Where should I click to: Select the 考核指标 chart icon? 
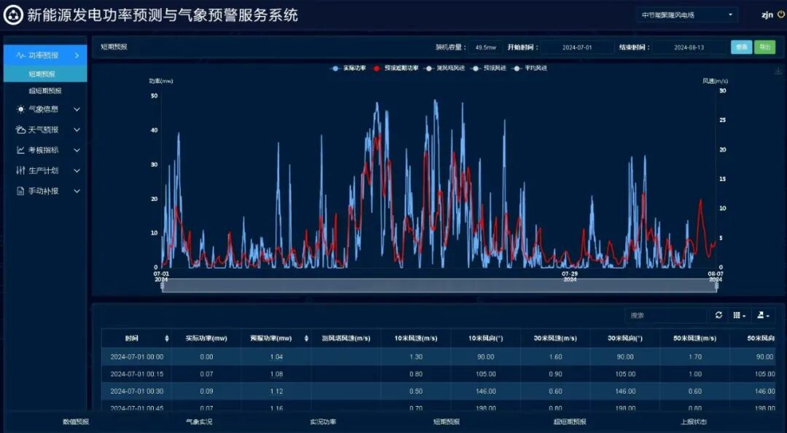pos(20,149)
